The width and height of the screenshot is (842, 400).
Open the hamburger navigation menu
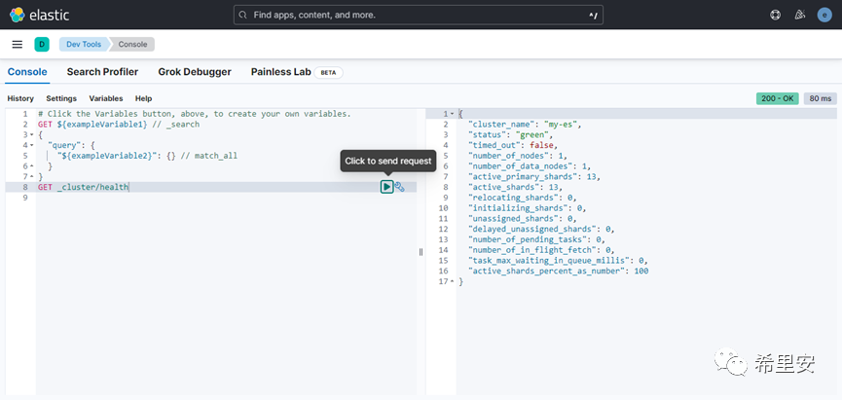17,44
